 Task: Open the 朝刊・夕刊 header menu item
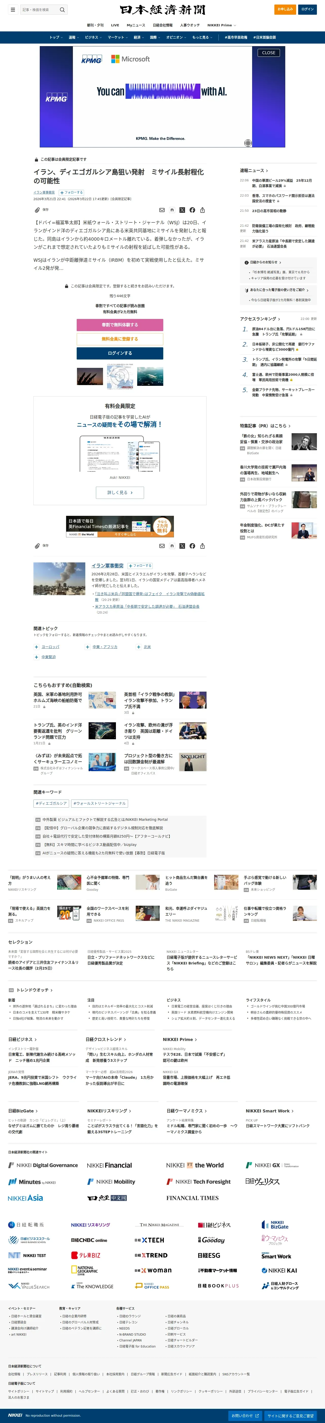tap(95, 25)
